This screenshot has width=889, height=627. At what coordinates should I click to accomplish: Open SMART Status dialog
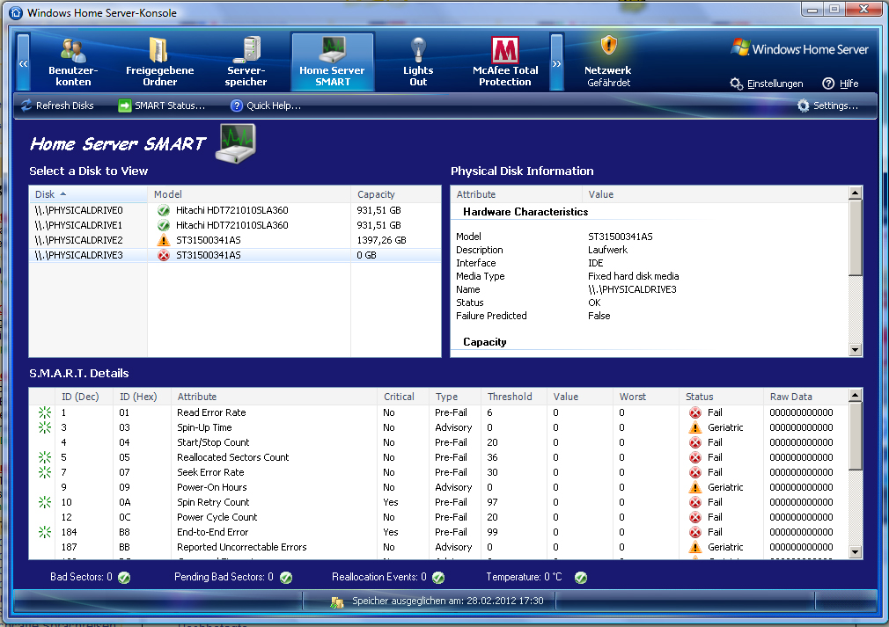point(162,106)
